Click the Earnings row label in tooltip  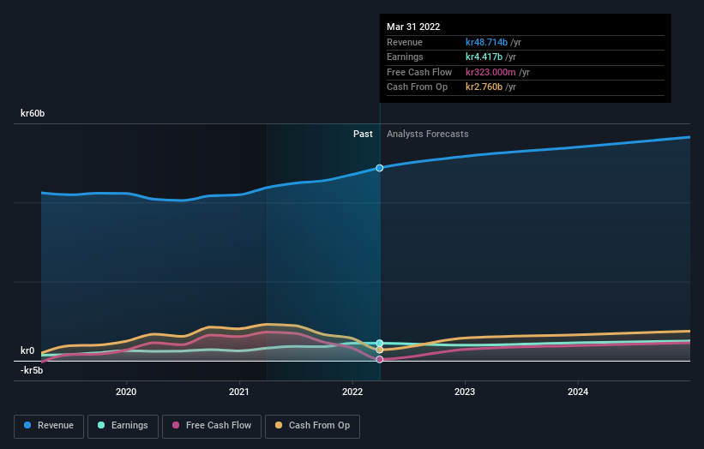405,57
